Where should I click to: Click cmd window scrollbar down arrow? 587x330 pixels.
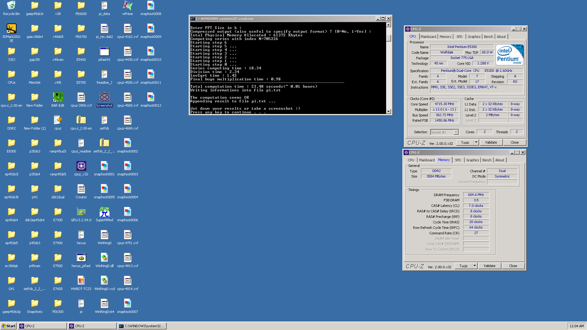coord(388,112)
